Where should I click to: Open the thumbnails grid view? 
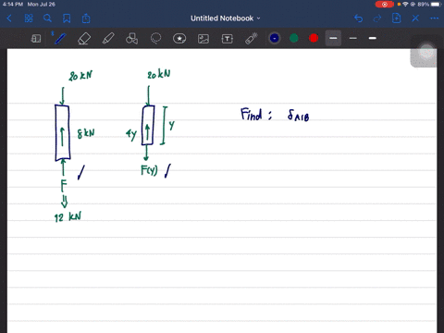pos(29,18)
